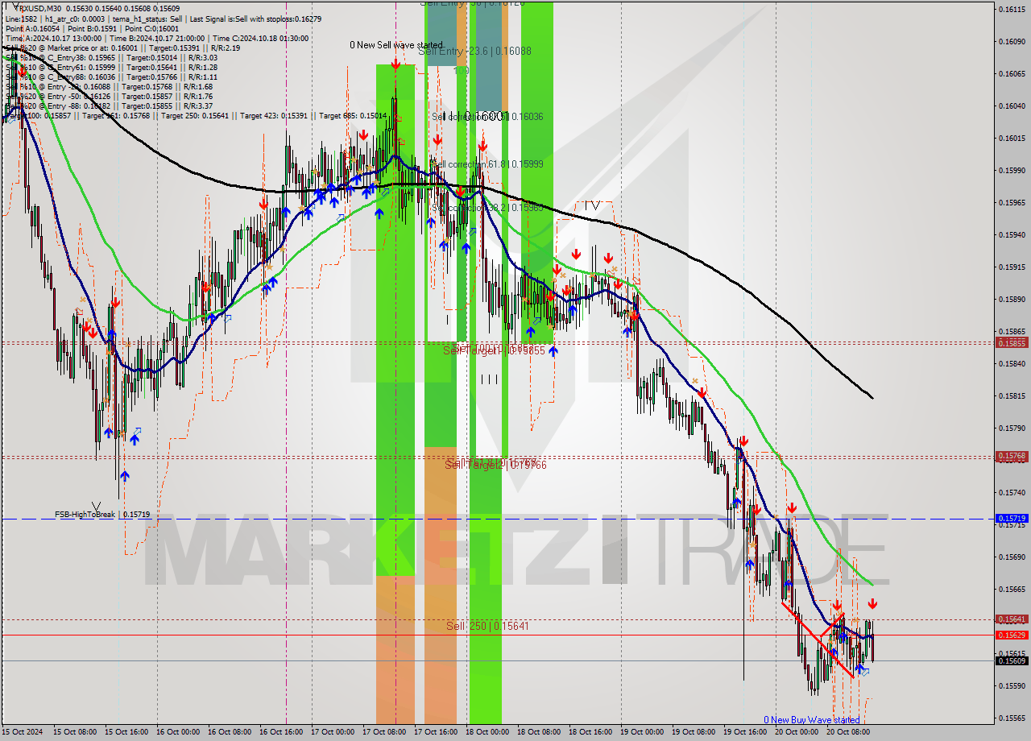Image resolution: width=1031 pixels, height=741 pixels.
Task: Click the red sell arrow above the sell wave label
Action: (x=395, y=64)
